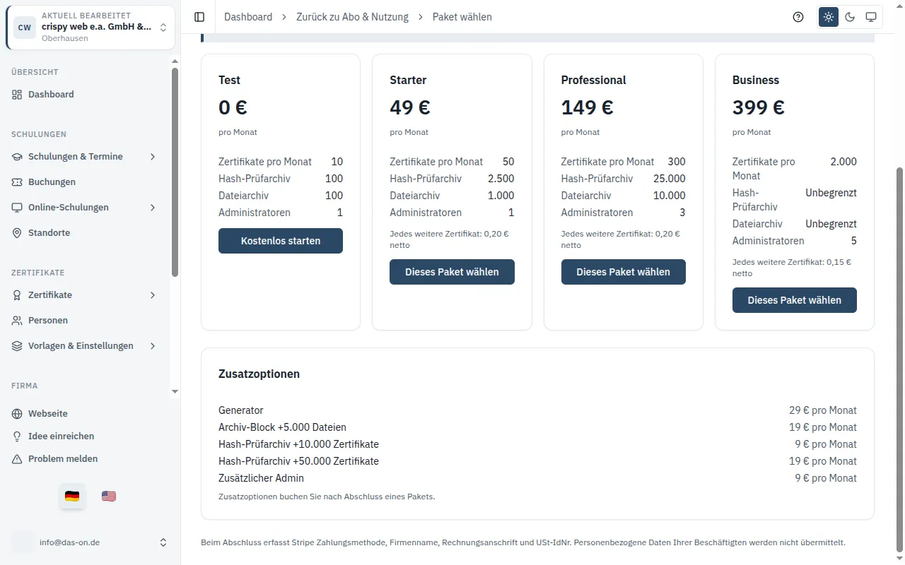Click the Schulungen & Termine graduation cap icon
Image resolution: width=905 pixels, height=565 pixels.
click(17, 157)
